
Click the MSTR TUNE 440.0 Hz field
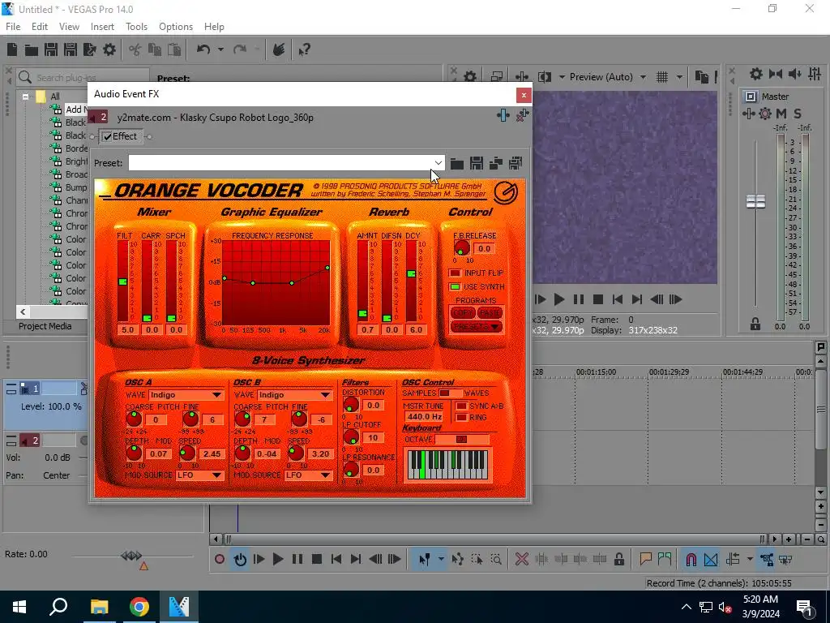point(425,417)
